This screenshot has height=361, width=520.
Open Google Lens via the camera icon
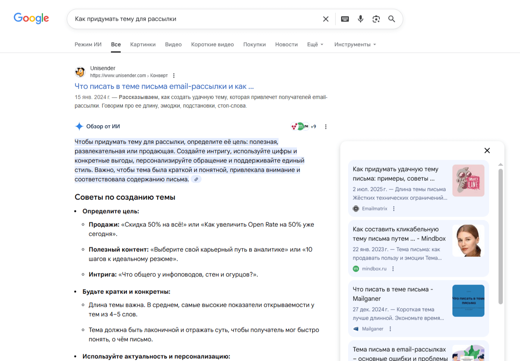click(x=376, y=18)
